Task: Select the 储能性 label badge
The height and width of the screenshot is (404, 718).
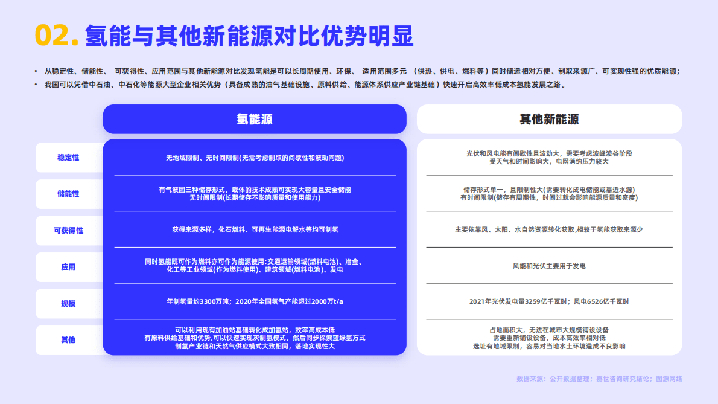Action: (x=69, y=194)
